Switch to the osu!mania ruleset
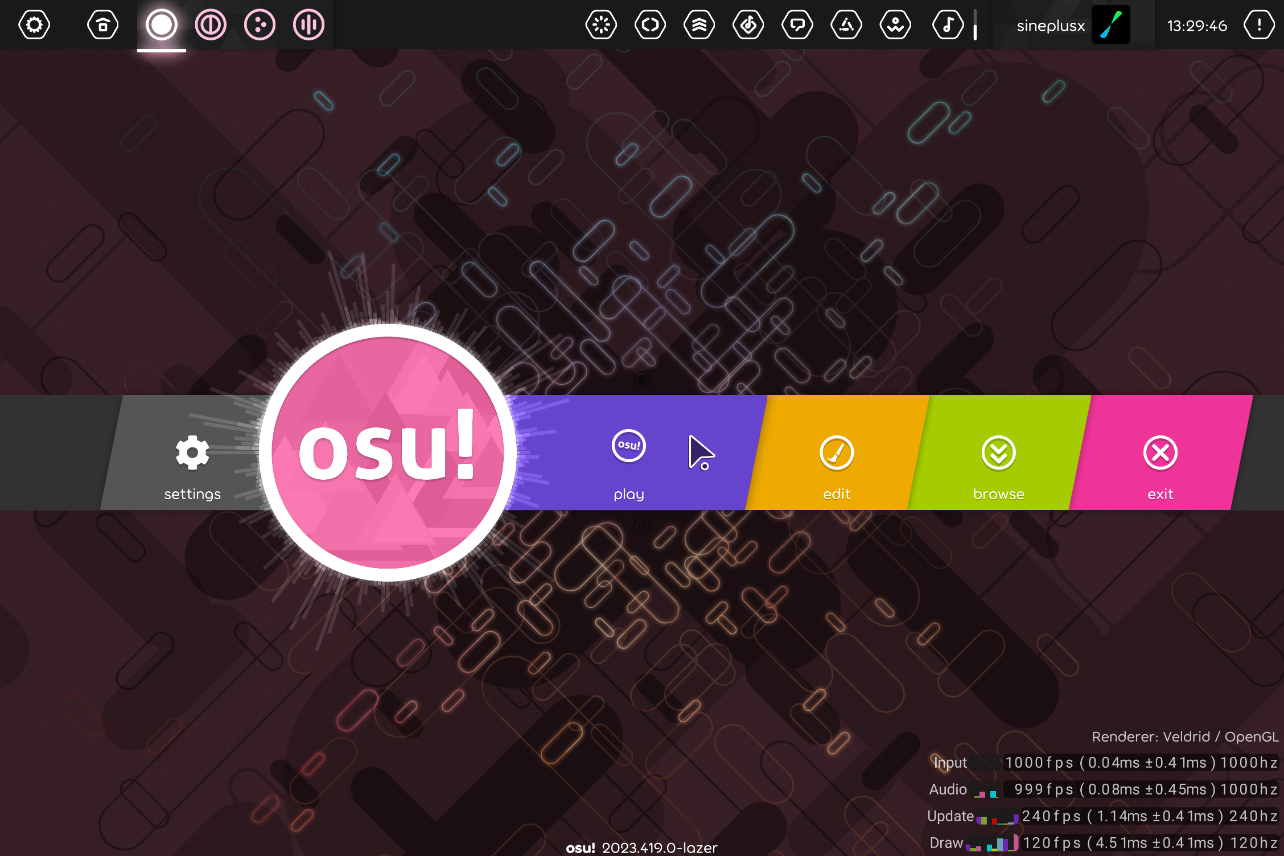The image size is (1284, 856). pyautogui.click(x=308, y=25)
